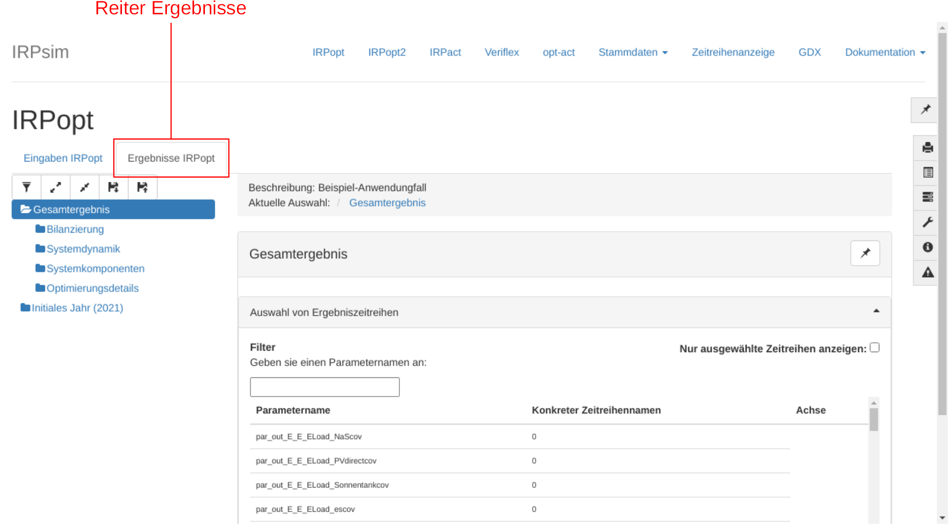Click the Bilanzierung folder icon
This screenshot has width=948, height=524.
click(x=40, y=229)
